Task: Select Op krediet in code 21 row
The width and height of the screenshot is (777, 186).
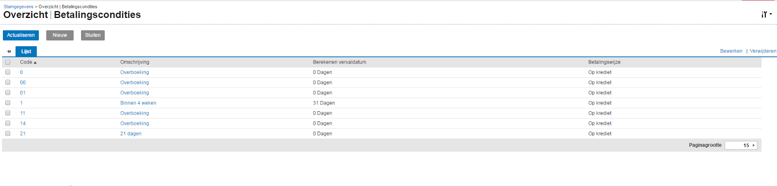Action: tap(600, 134)
